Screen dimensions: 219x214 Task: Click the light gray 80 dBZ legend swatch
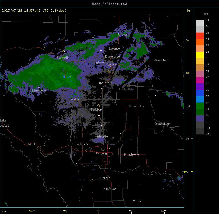click(200, 23)
